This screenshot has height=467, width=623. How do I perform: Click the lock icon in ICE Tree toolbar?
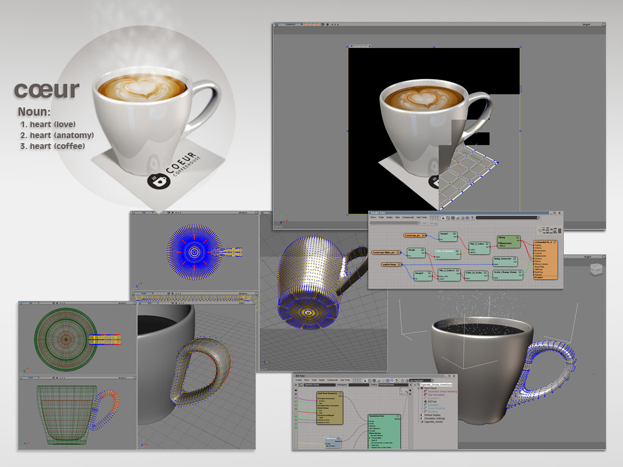click(x=365, y=380)
